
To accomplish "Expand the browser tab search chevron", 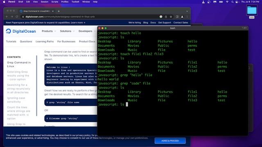I will (x=187, y=11).
